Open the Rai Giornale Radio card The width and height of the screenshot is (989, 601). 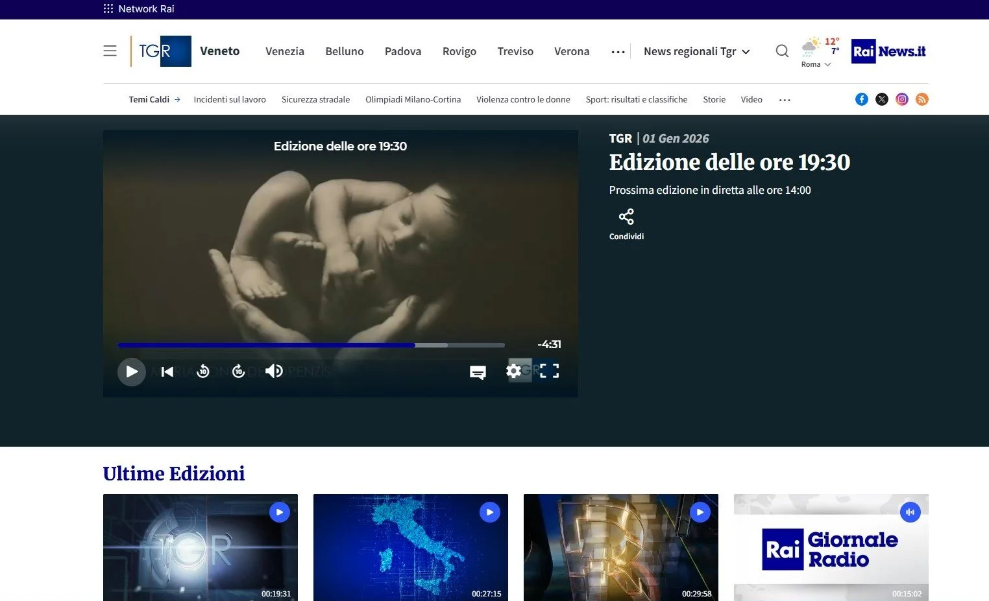click(831, 547)
